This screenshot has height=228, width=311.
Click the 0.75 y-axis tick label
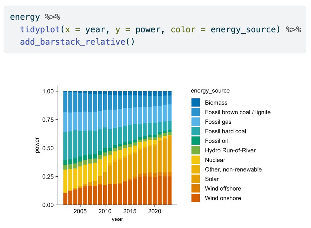tap(48, 120)
